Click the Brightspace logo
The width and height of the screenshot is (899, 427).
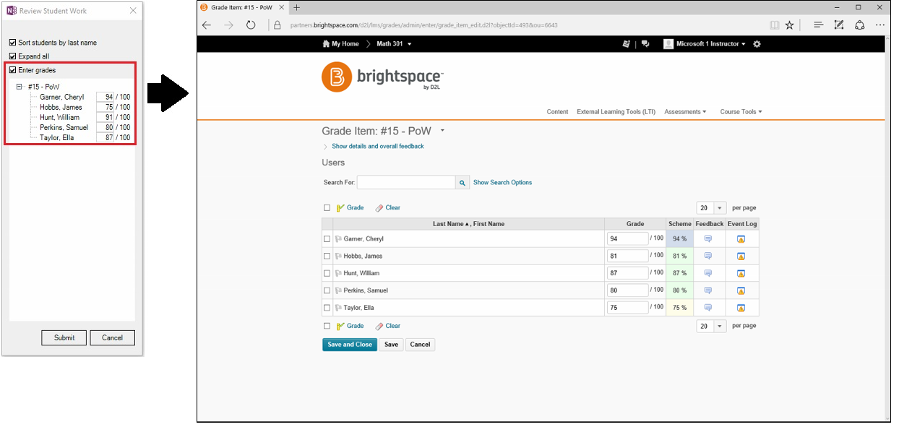click(x=382, y=77)
